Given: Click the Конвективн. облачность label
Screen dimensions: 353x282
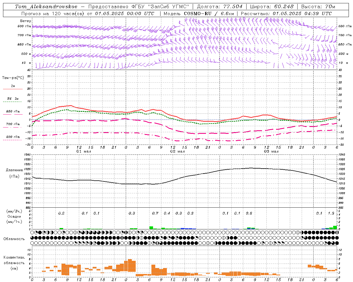Looking at the screenshot, I should click(14, 260).
